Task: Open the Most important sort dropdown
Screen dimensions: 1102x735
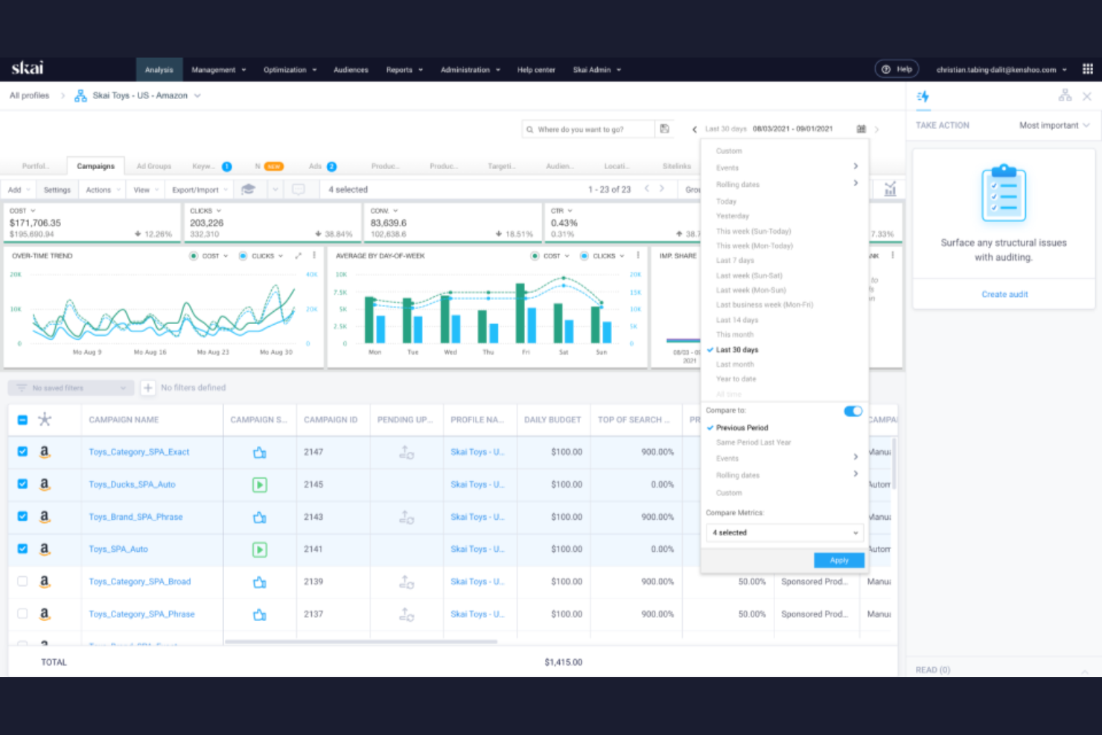Action: (x=1054, y=125)
